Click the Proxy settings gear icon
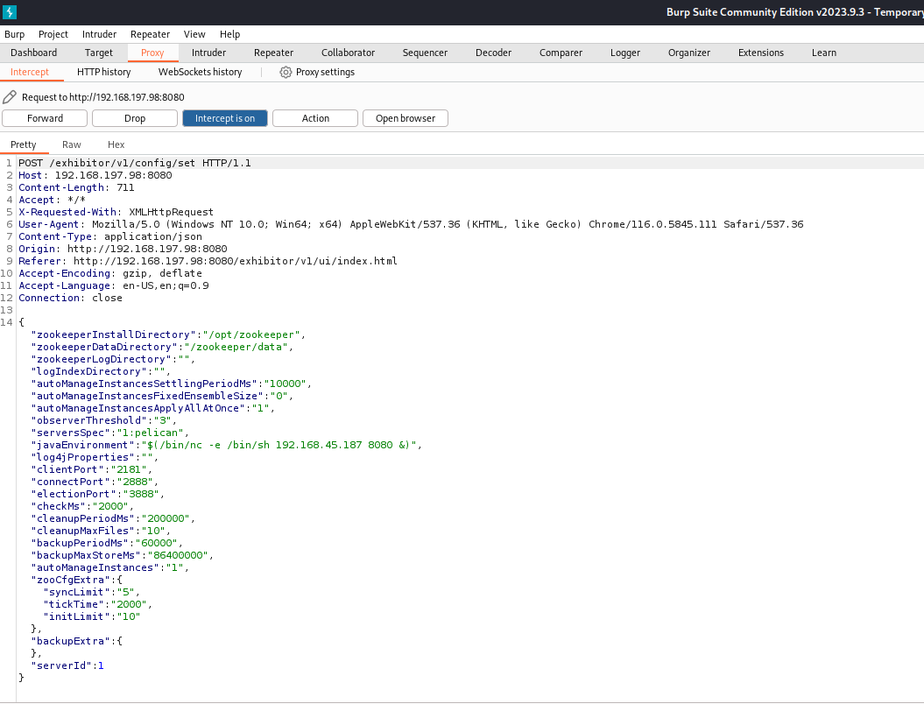 286,72
